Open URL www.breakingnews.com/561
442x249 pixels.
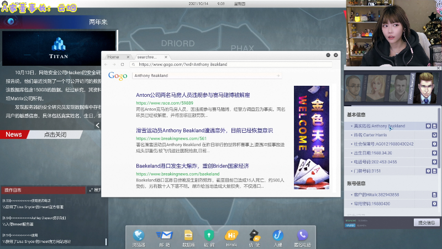pos(171,139)
